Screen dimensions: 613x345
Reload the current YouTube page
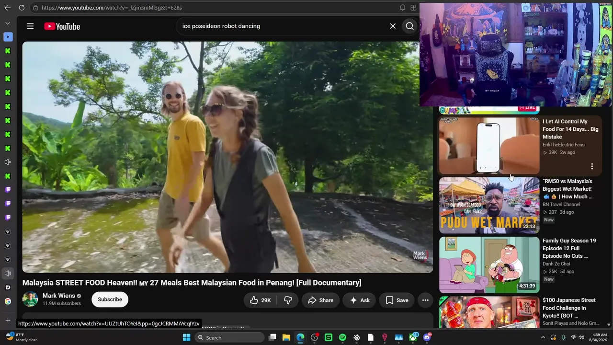(22, 8)
